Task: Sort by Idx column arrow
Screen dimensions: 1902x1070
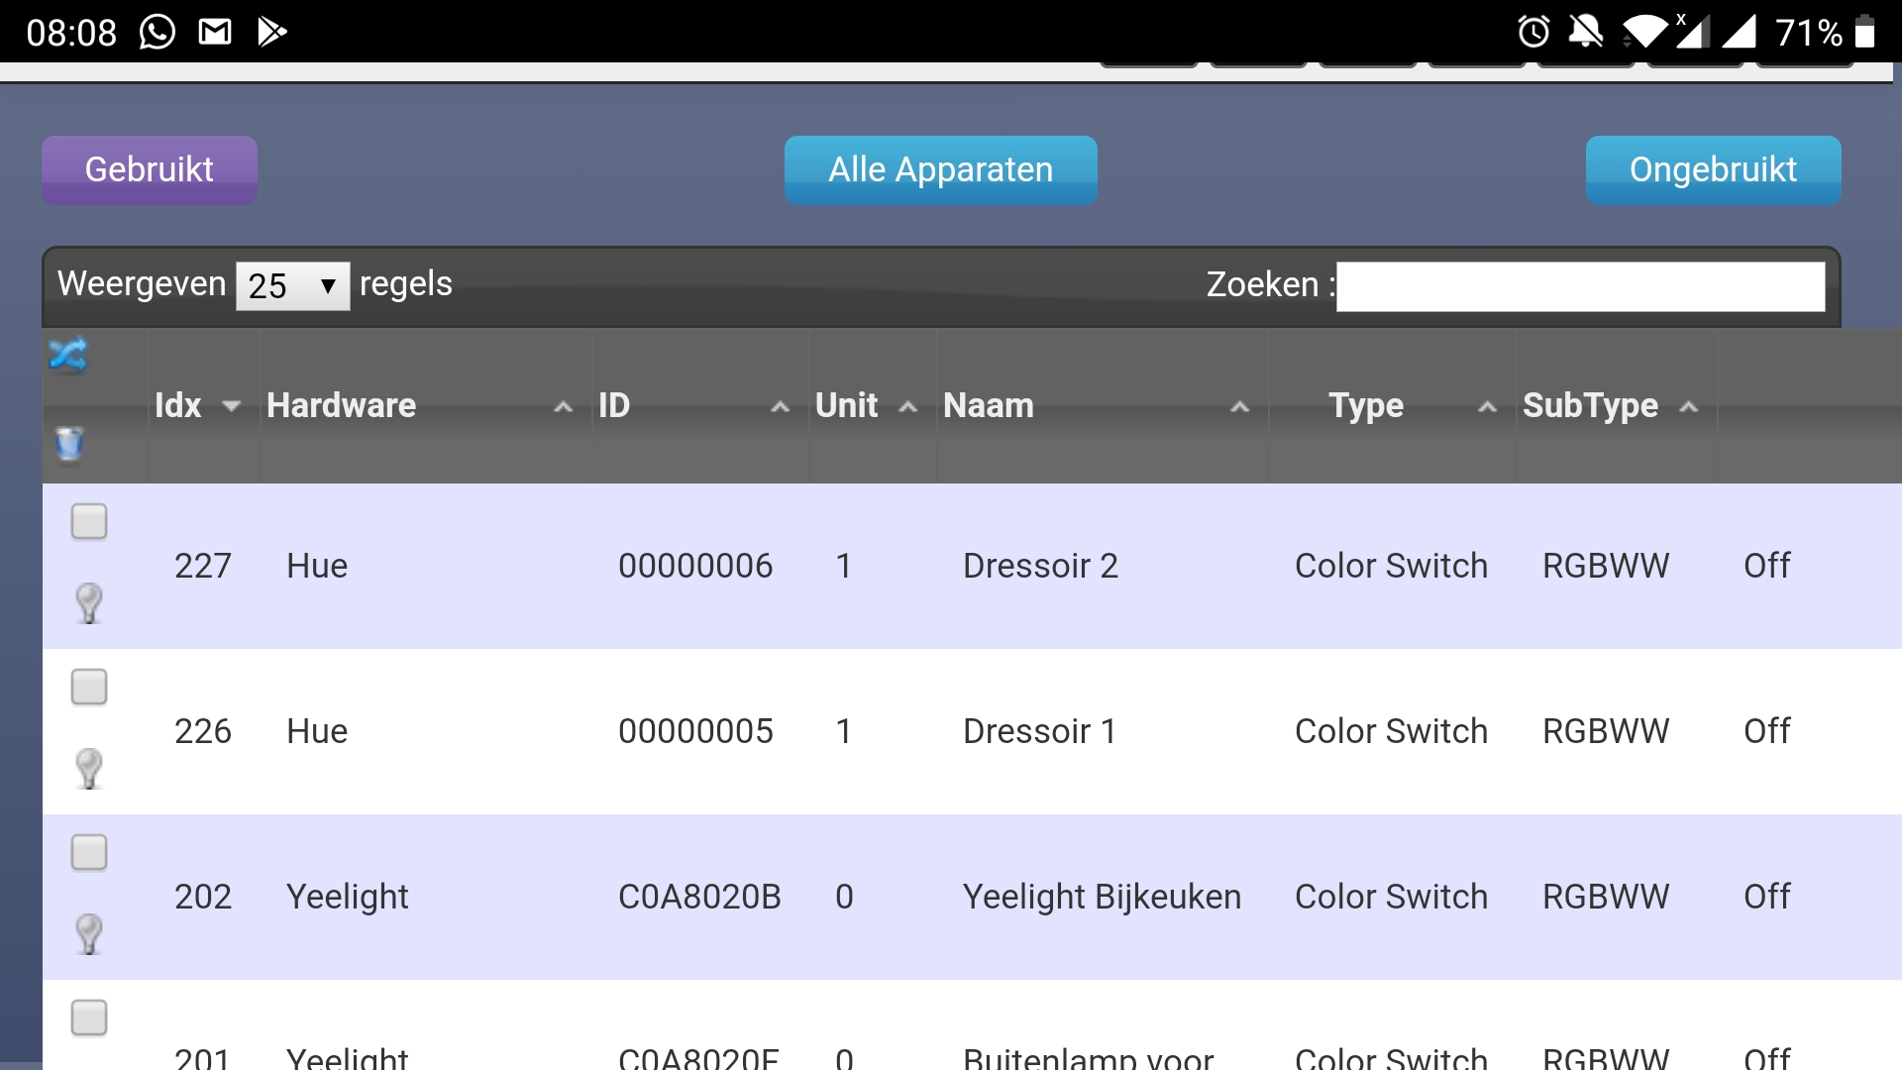Action: [x=232, y=406]
